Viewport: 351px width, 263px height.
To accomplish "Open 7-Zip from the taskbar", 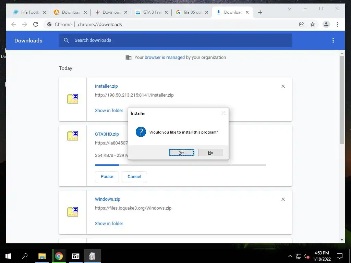I will coord(76,256).
